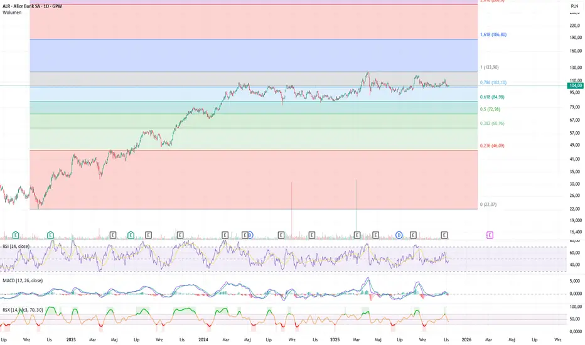The image size is (585, 345).
Task: Open the E earnings marker above Mar 2025
Action: pos(357,235)
